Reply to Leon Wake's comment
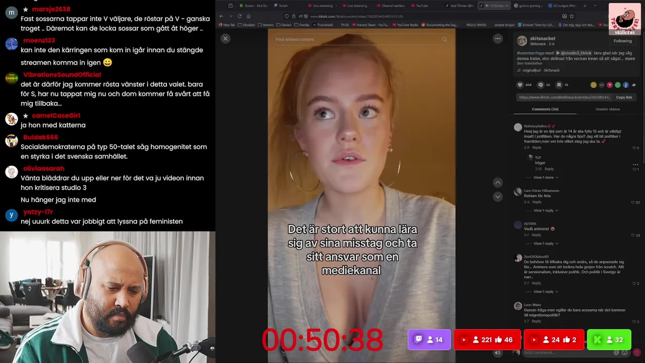The height and width of the screenshot is (363, 645). (x=537, y=321)
